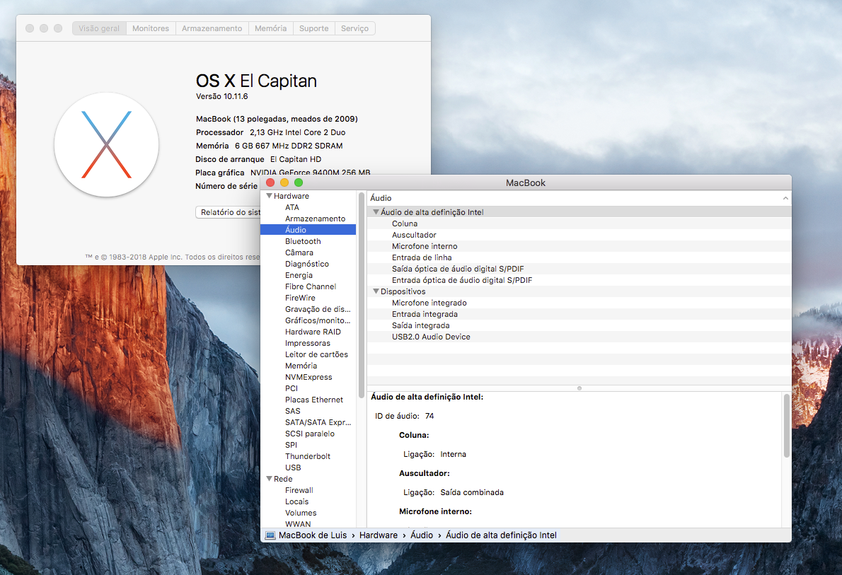Click the Relatório do sistema button
The image size is (842, 575).
coord(229,212)
